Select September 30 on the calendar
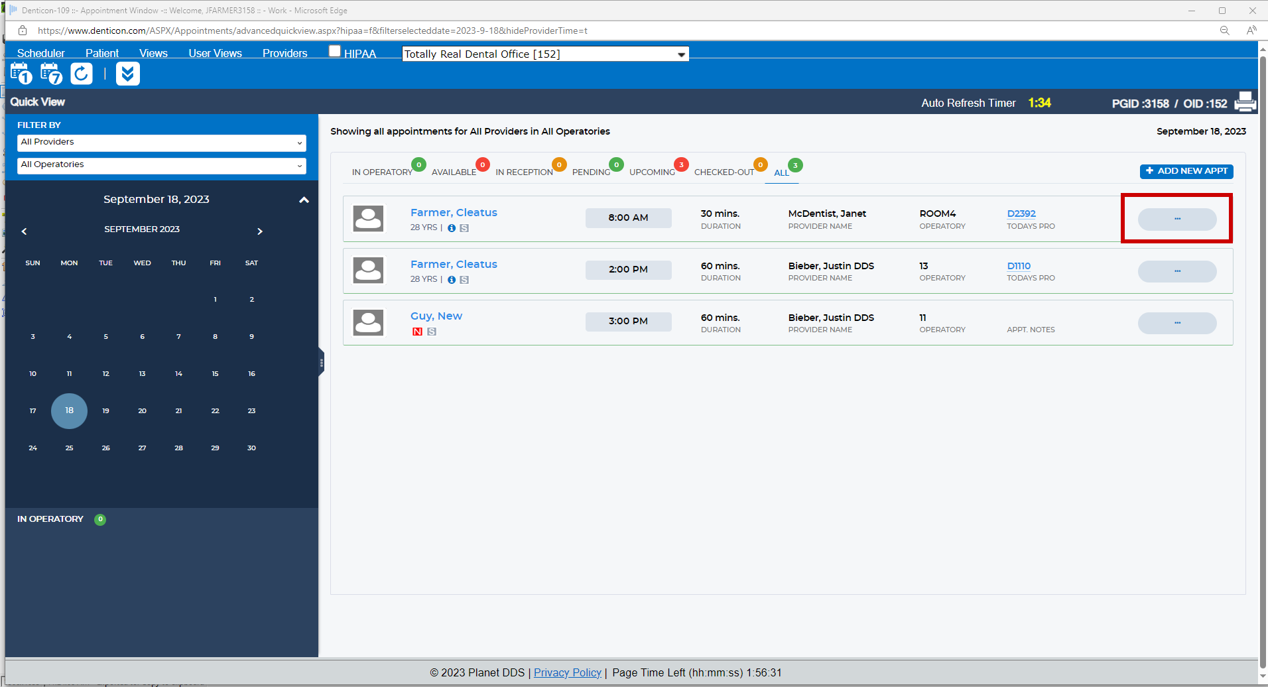Image resolution: width=1268 pixels, height=687 pixels. tap(251, 448)
